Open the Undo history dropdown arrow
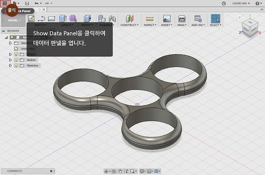Screen dimensions: 265x175 tap(41, 3)
